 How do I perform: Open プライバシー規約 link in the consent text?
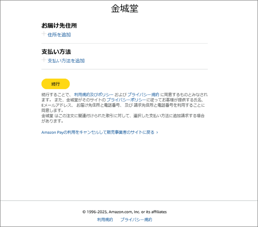[x=143, y=95]
